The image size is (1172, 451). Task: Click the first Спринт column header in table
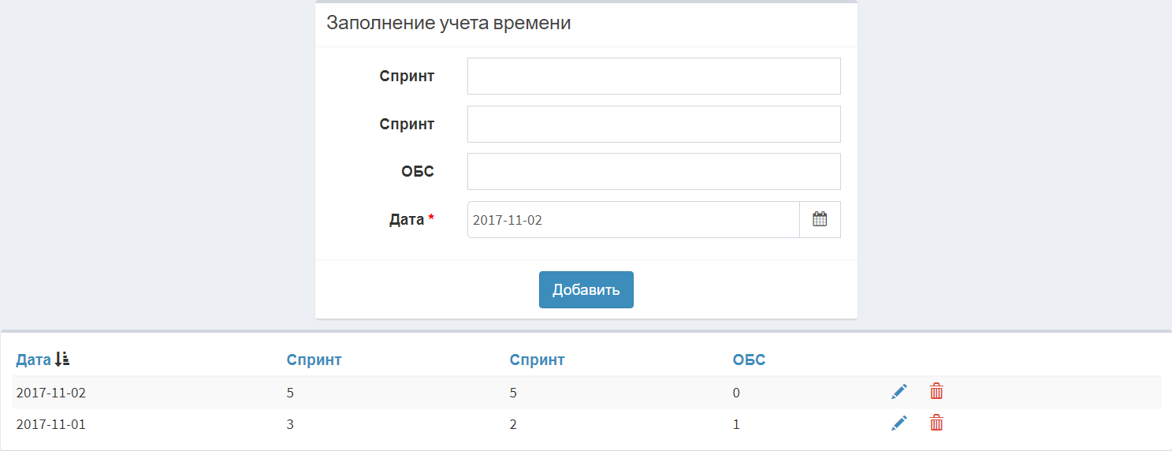pyautogui.click(x=314, y=360)
